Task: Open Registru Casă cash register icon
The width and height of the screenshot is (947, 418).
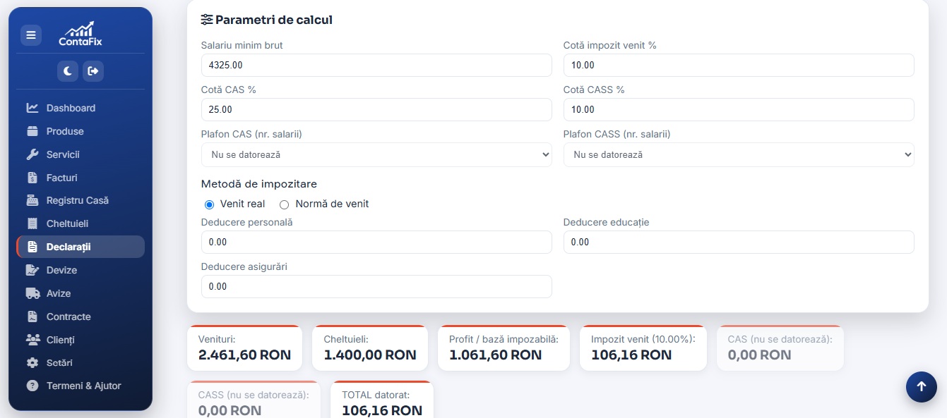Action: (x=32, y=200)
